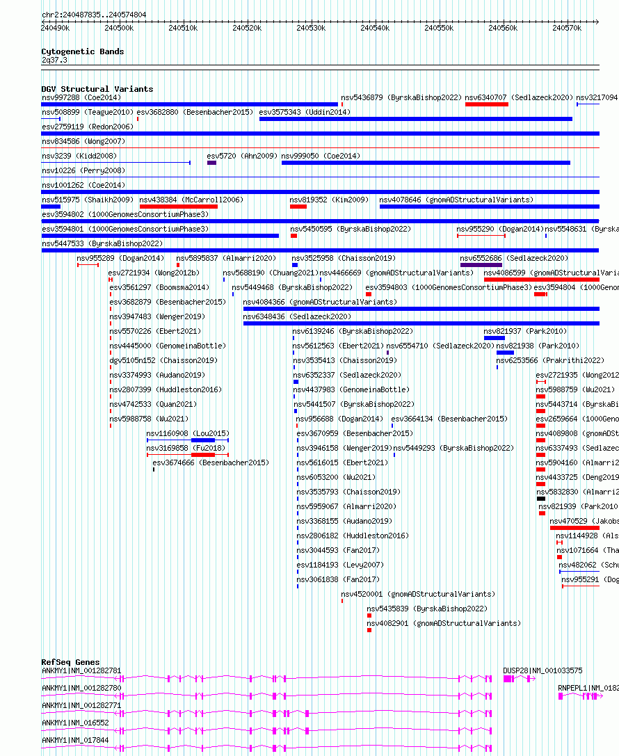Open variant esv2721934 (Wong2012b)
619x756 pixels.
coord(154,273)
